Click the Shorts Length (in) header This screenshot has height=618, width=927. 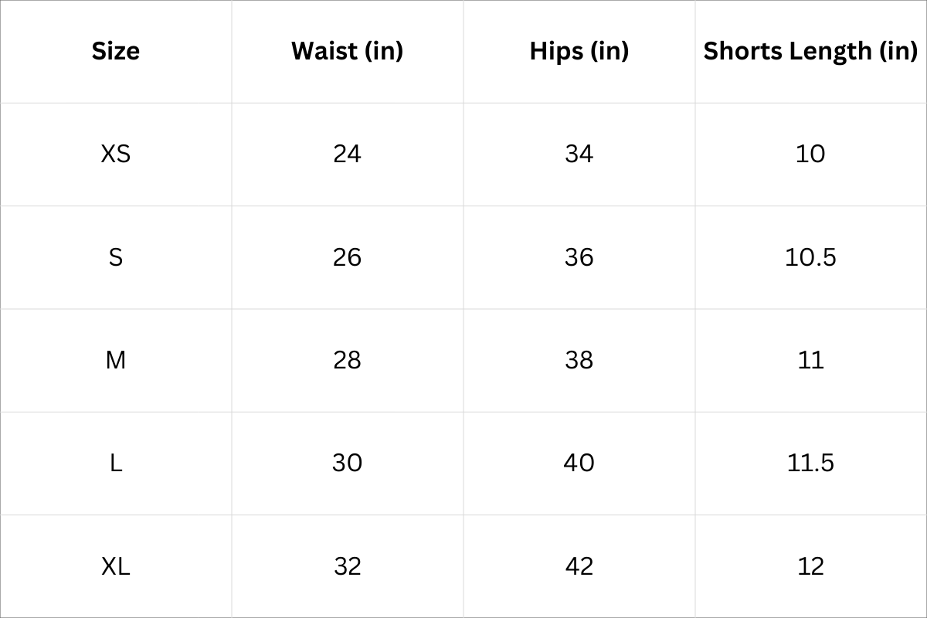(x=810, y=51)
